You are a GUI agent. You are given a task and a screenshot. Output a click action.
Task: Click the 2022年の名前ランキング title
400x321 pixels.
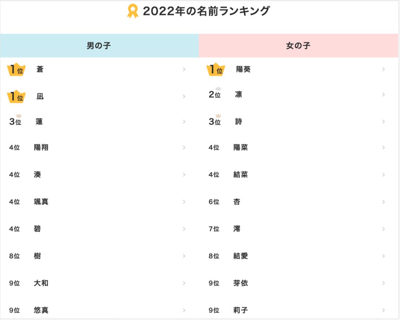point(206,11)
